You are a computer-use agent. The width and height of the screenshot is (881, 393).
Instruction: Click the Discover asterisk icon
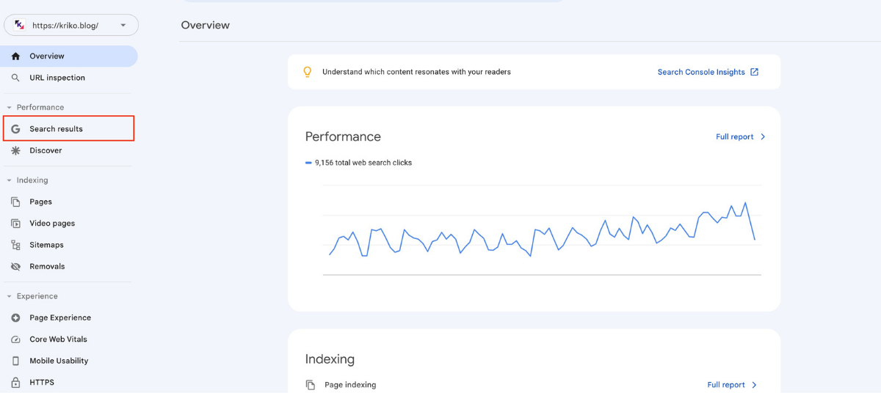click(15, 150)
